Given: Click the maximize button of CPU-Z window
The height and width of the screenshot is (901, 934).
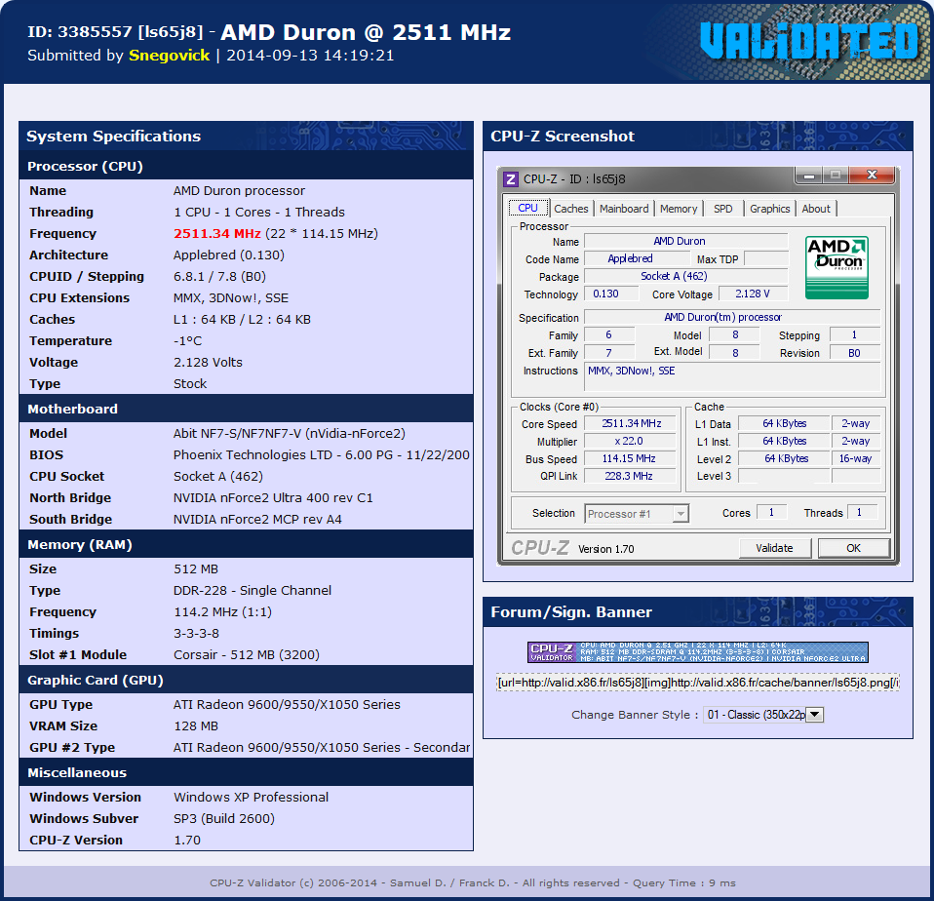Looking at the screenshot, I should (x=836, y=176).
